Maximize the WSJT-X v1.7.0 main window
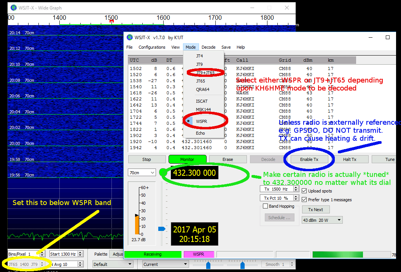 [387, 37]
